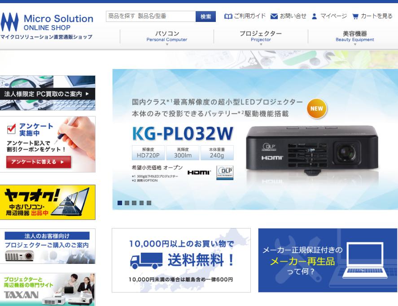Click the red アンケートに答える button

click(x=39, y=162)
